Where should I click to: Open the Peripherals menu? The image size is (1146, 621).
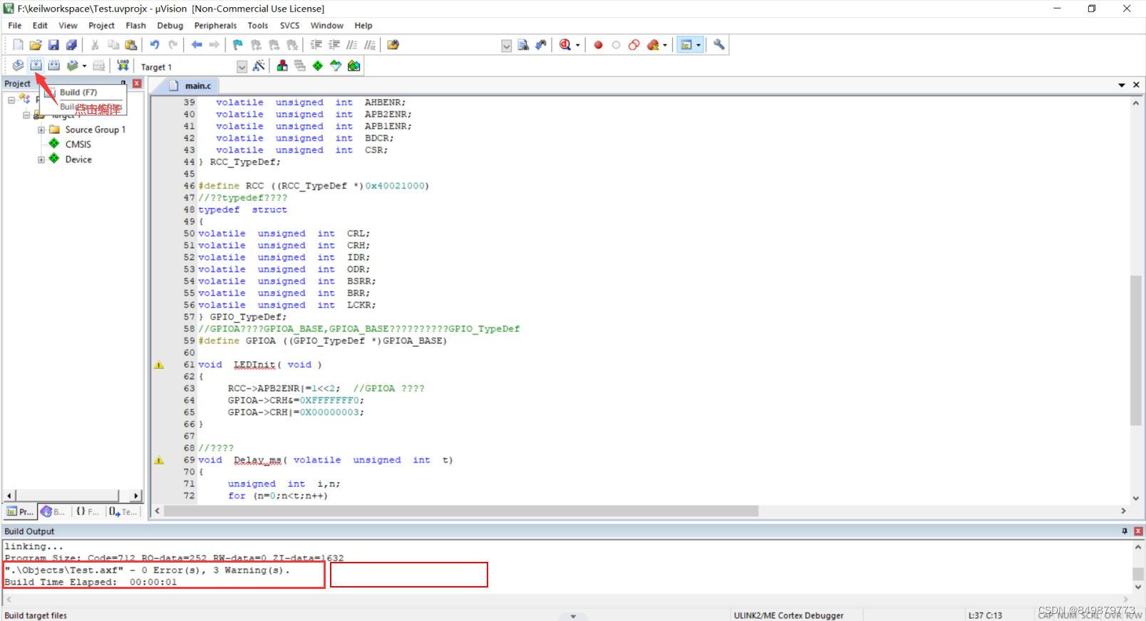coord(215,26)
